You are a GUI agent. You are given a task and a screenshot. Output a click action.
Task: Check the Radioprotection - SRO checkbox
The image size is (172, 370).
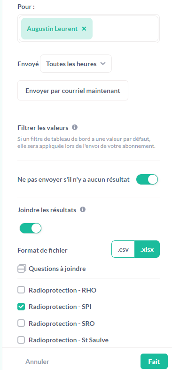pos(21,323)
